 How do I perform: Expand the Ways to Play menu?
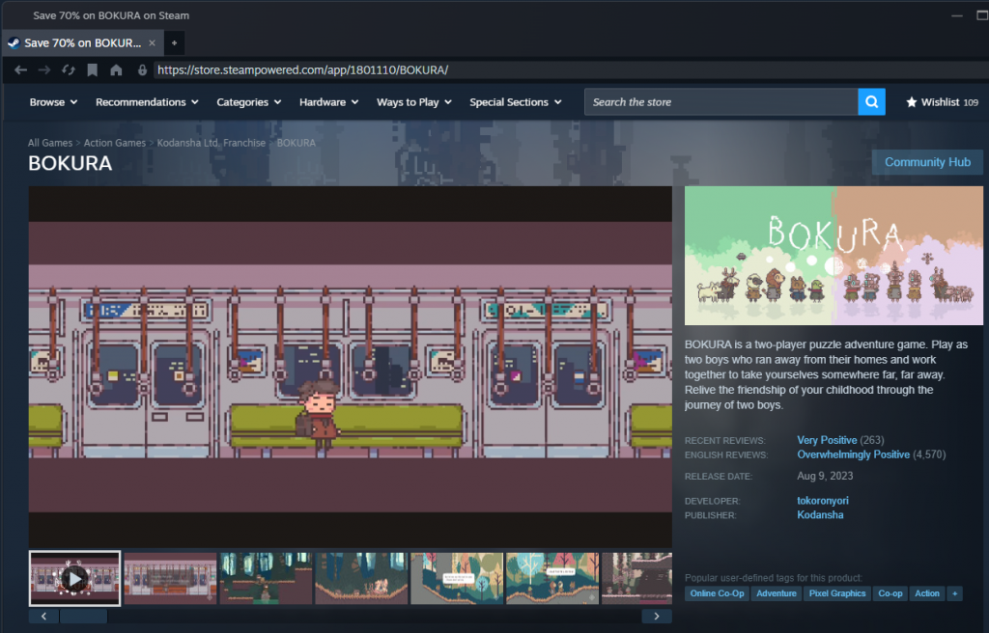point(413,102)
